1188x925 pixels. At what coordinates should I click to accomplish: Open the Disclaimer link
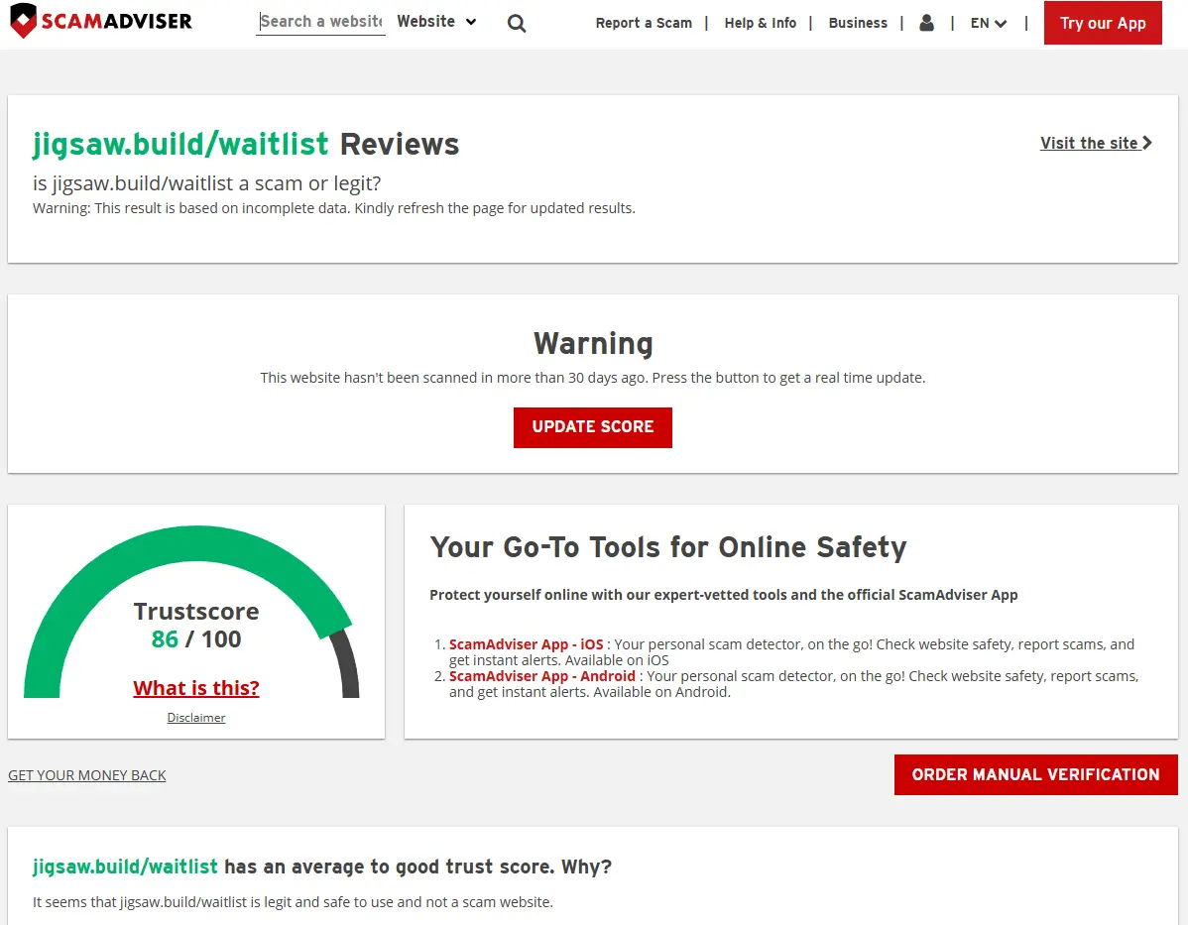point(196,718)
